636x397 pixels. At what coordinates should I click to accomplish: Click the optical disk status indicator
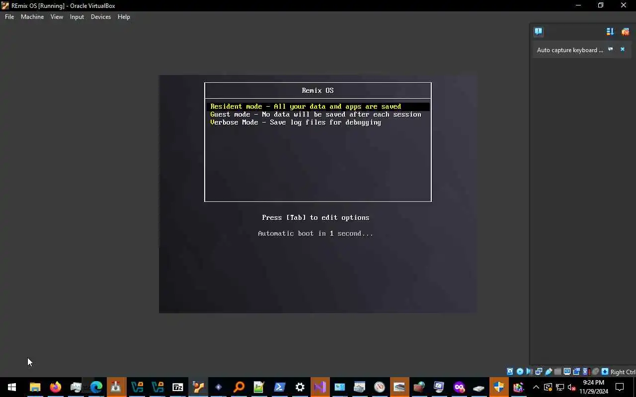click(x=520, y=372)
